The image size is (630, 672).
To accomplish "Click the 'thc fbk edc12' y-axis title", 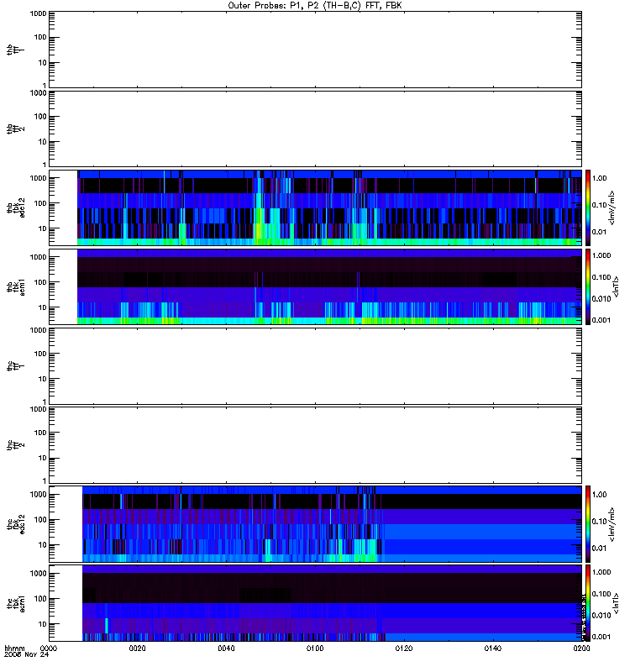I will pos(15,523).
